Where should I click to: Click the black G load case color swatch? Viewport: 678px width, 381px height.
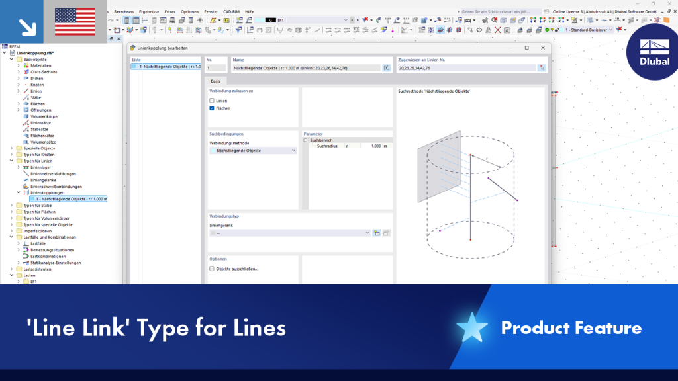click(x=270, y=21)
